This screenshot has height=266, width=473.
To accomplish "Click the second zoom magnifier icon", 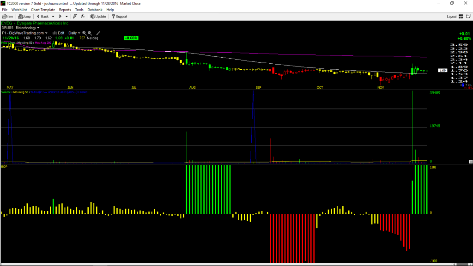I will [90, 33].
